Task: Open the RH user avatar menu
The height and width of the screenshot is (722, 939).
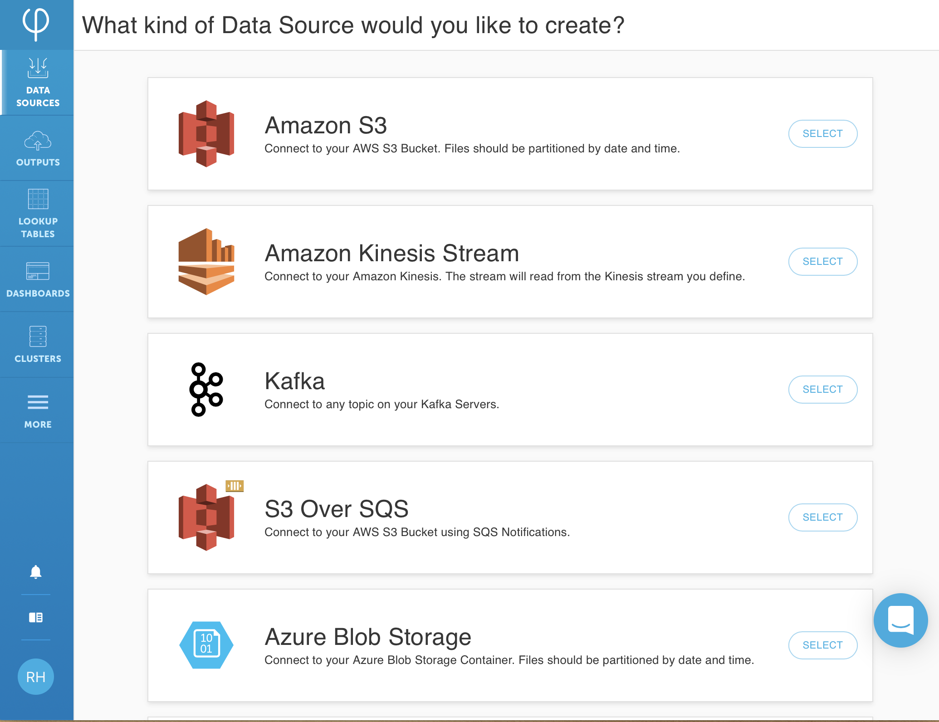Action: click(36, 677)
